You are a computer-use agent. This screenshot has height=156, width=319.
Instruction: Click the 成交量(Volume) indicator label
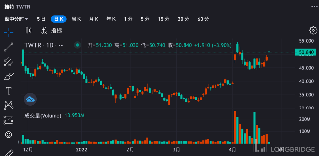(x=43, y=116)
